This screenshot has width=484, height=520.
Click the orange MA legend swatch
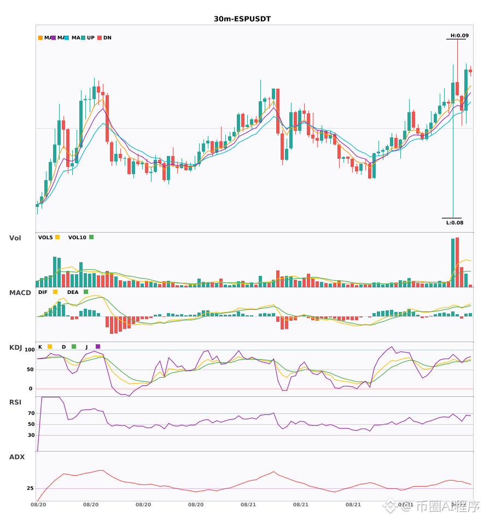40,38
